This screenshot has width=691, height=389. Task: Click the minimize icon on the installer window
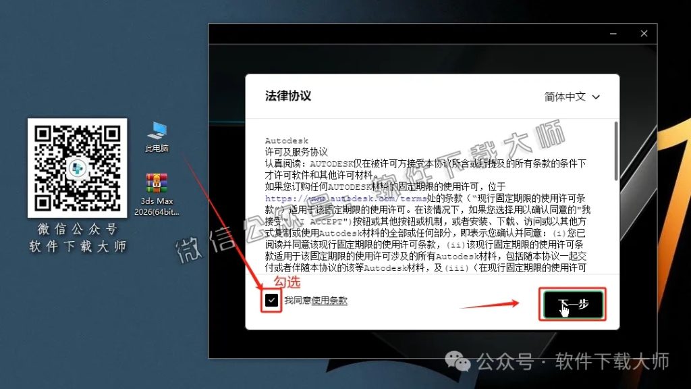point(613,33)
